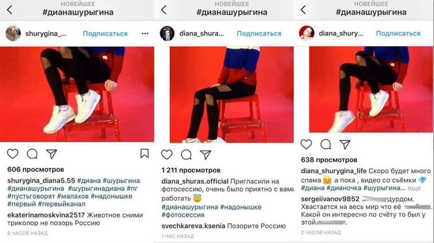434x243 pixels.
Task: Like the diana_shurygina_life post
Action: coord(306,144)
